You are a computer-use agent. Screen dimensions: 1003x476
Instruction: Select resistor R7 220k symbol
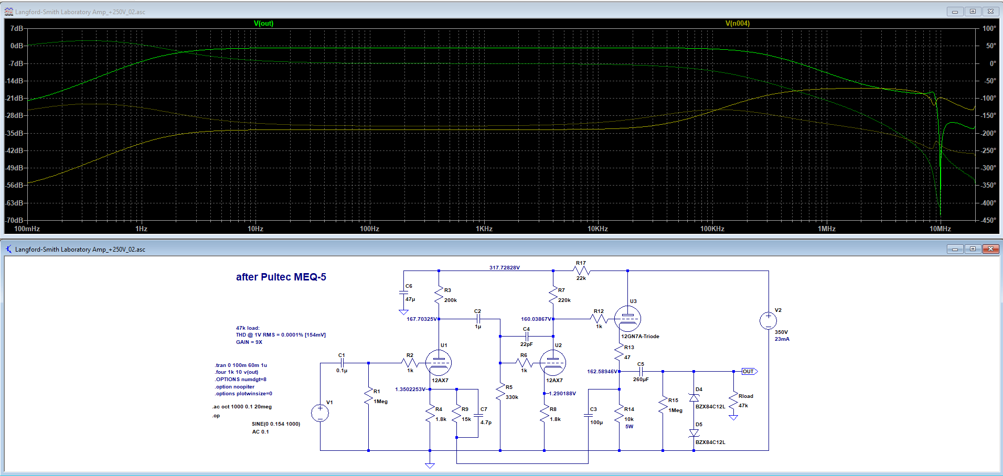553,296
